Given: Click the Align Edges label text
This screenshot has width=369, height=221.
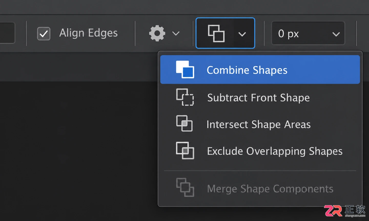Looking at the screenshot, I should click(88, 33).
